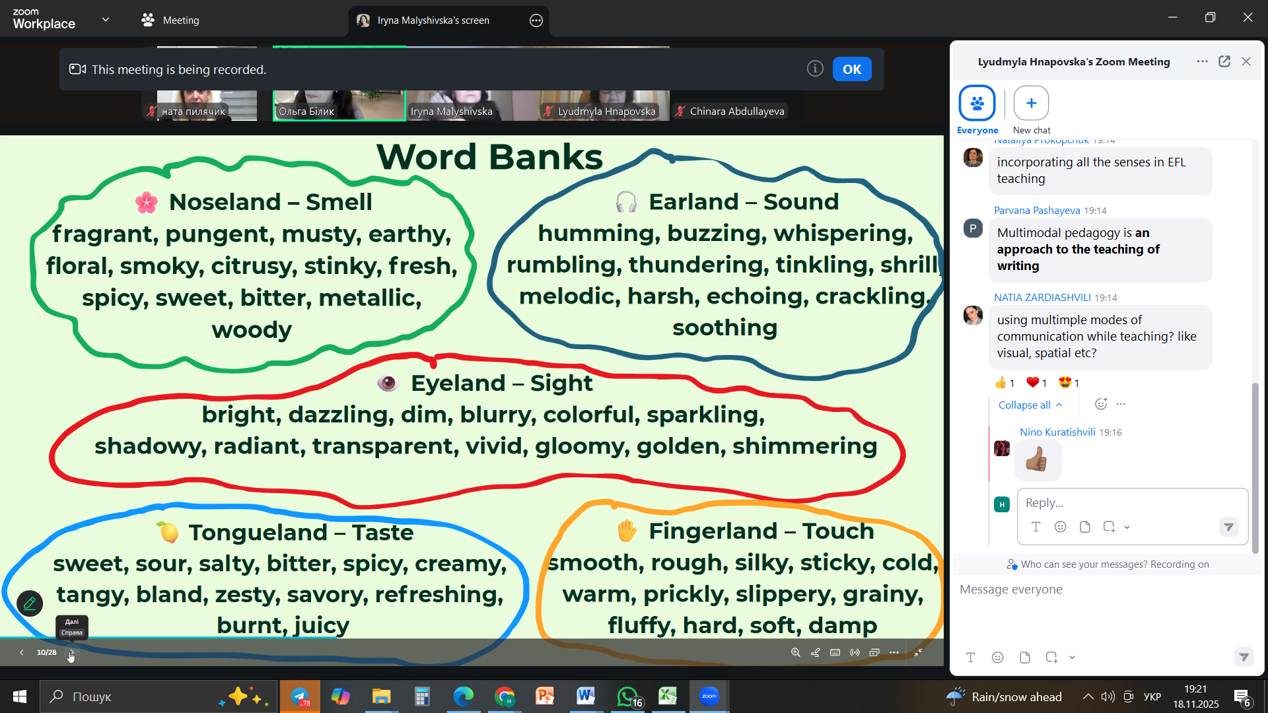The width and height of the screenshot is (1268, 713).
Task: Open the Meeting tab
Action: (170, 20)
